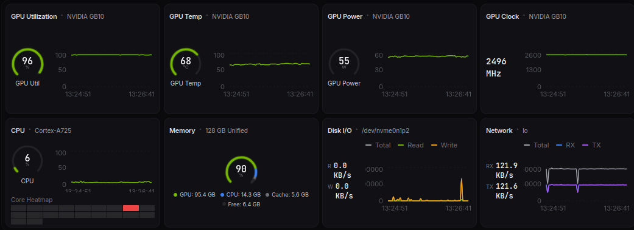The height and width of the screenshot is (230, 634).
Task: Select the 'Memory' panel title
Action: click(x=182, y=130)
